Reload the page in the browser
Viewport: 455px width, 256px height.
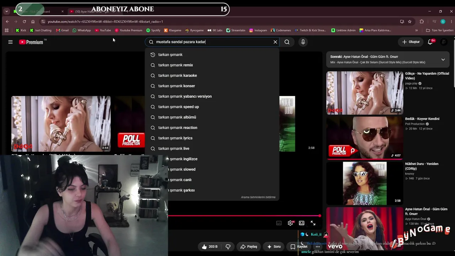pos(24,21)
